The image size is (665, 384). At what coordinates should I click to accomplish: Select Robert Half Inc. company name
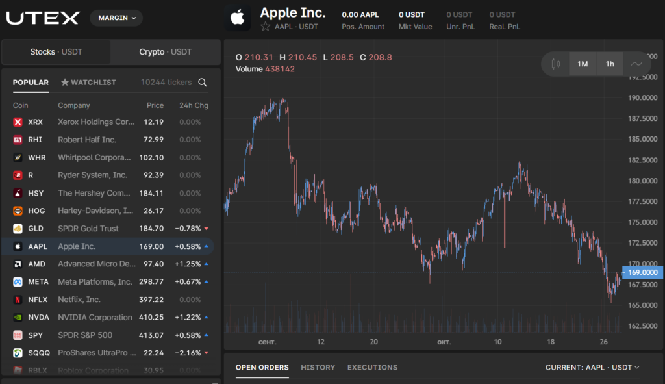point(87,140)
